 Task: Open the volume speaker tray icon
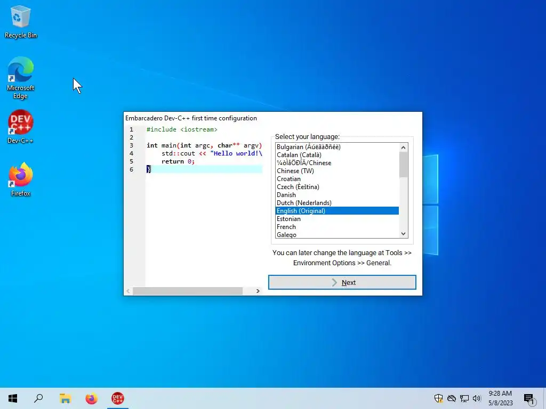[477, 398]
